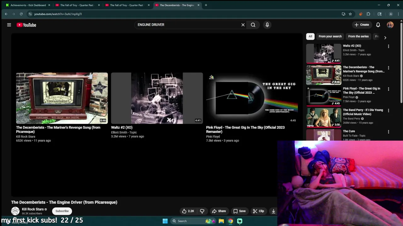The height and width of the screenshot is (226, 403).
Task: Go to the YouTube home logo
Action: tap(26, 25)
